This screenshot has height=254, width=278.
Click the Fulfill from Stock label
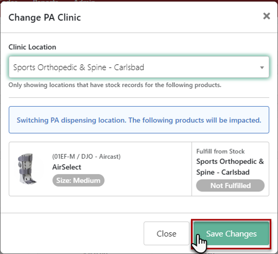coord(220,151)
